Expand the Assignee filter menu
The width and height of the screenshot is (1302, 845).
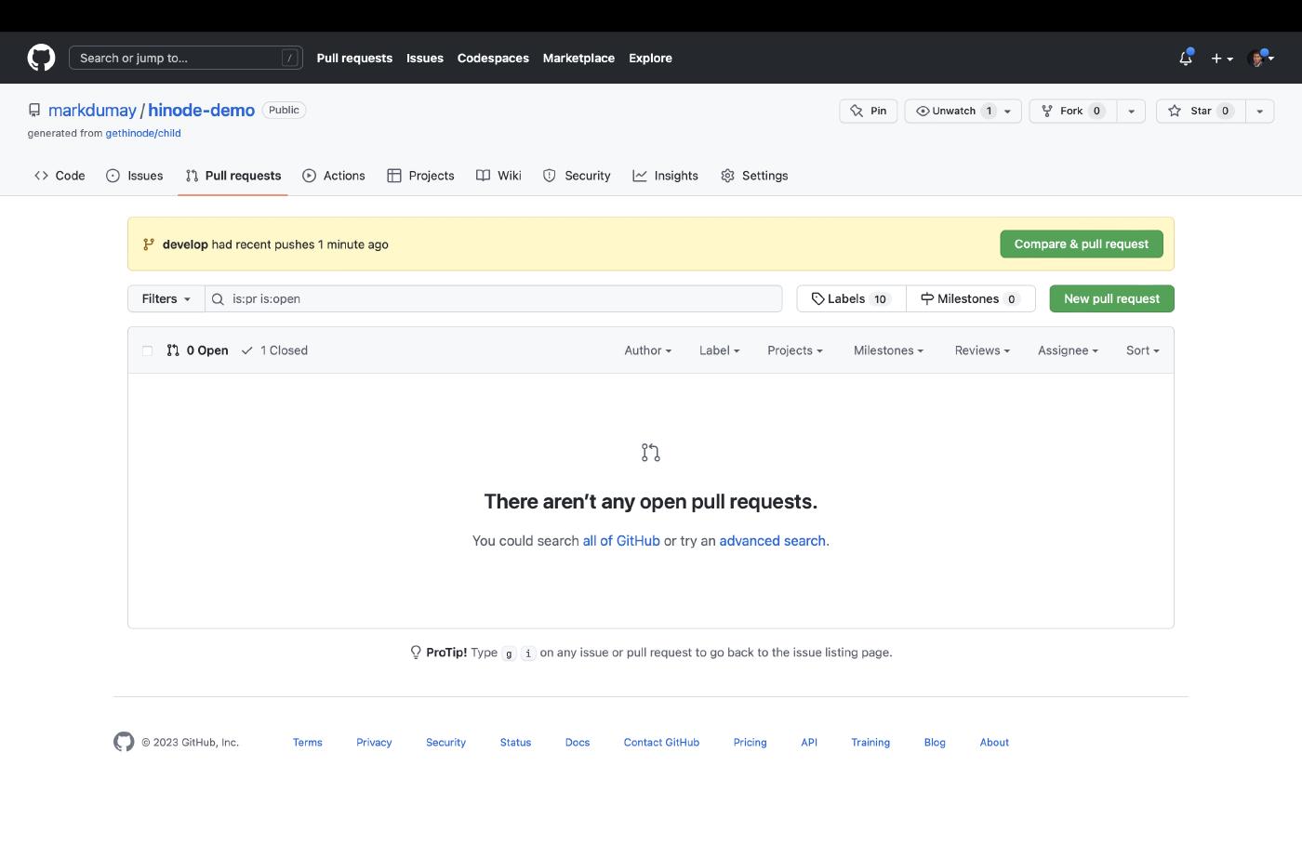point(1068,350)
